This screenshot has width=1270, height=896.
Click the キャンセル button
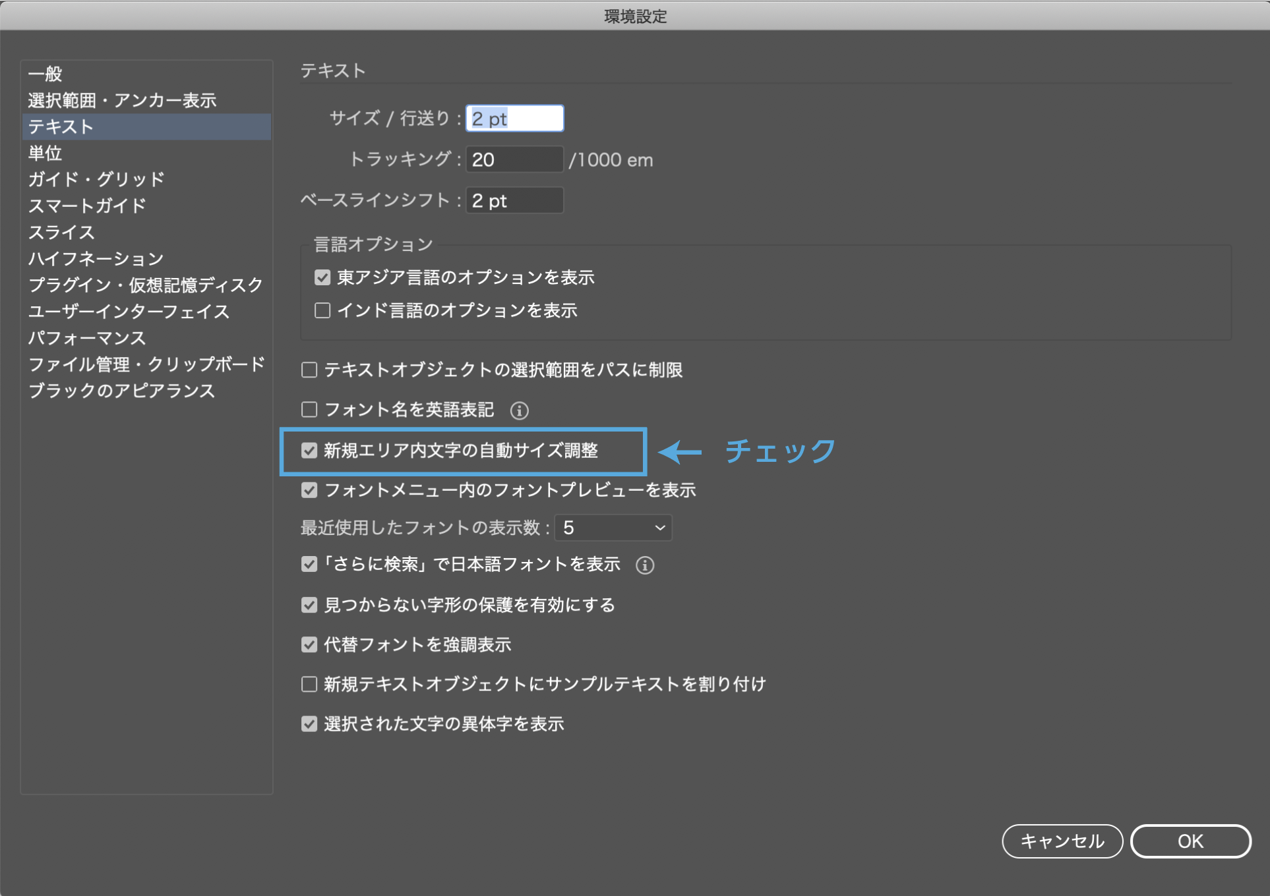click(x=1062, y=841)
